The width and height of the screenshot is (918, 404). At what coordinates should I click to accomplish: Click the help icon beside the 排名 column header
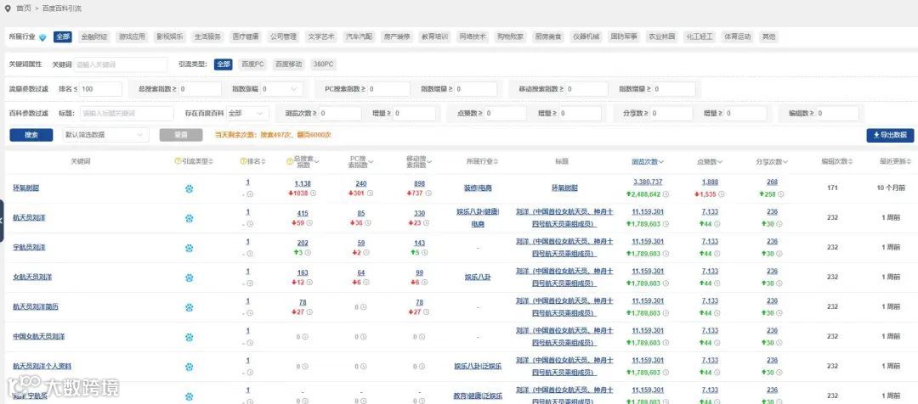pos(243,161)
